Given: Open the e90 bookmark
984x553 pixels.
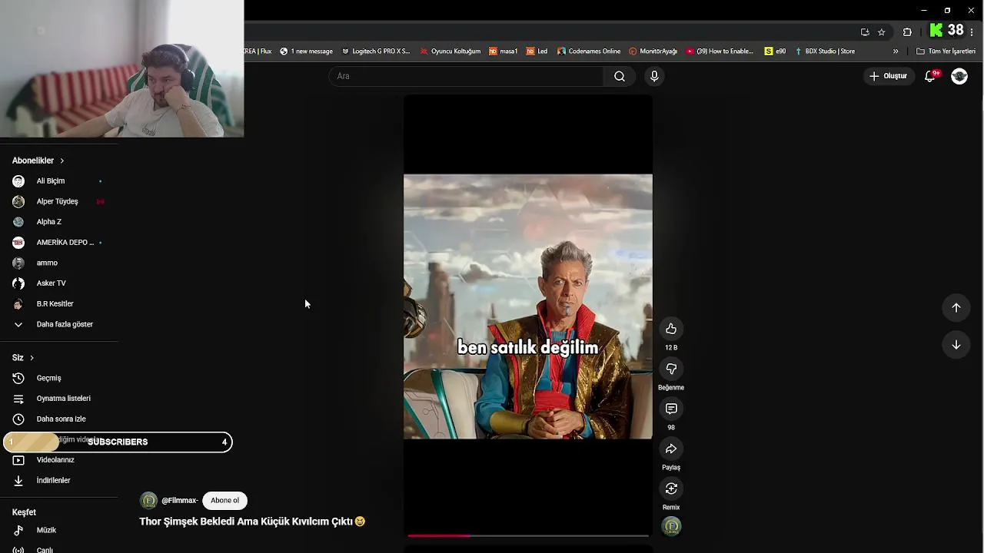Looking at the screenshot, I should point(775,51).
